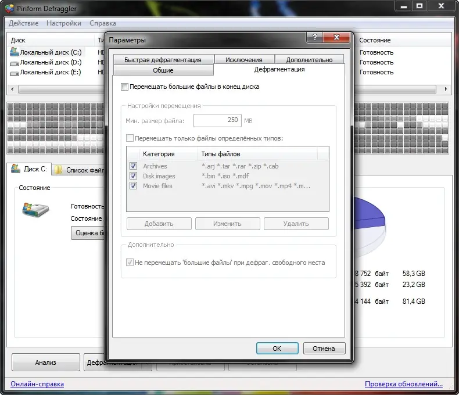The image size is (459, 395).
Task: Click the Добавить button
Action: [159, 224]
